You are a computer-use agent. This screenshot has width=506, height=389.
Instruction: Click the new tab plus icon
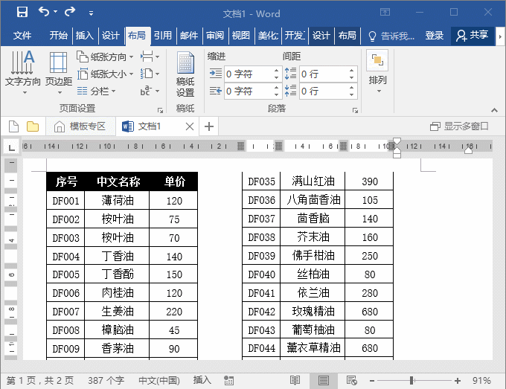point(209,126)
